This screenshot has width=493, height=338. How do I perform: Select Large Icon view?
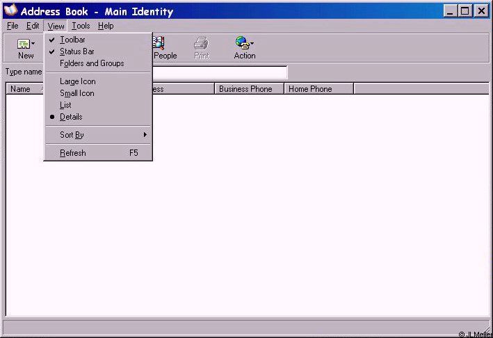pos(98,81)
